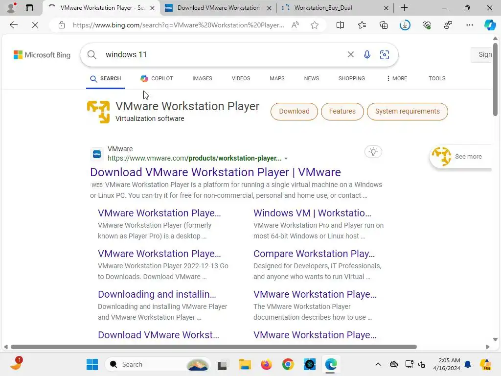
Task: View site information lock icon
Action: click(62, 25)
